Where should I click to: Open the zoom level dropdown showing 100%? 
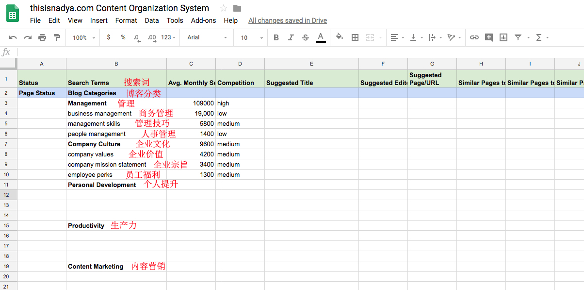point(84,37)
